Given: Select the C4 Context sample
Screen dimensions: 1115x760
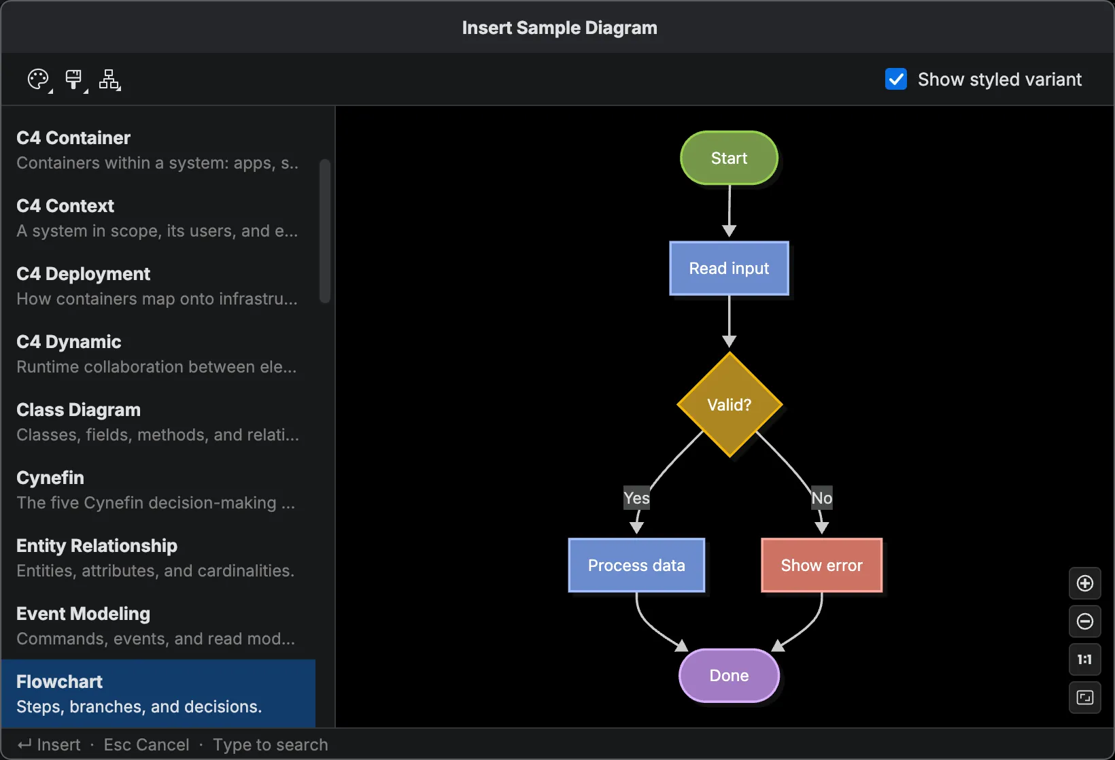Looking at the screenshot, I should (x=158, y=218).
